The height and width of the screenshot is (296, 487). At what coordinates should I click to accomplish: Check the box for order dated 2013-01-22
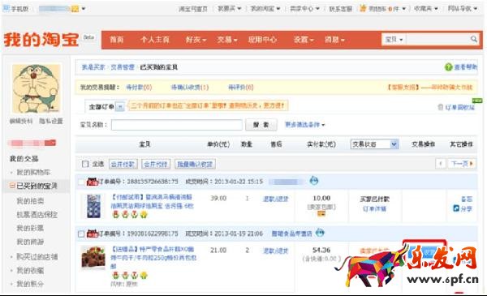(x=81, y=182)
